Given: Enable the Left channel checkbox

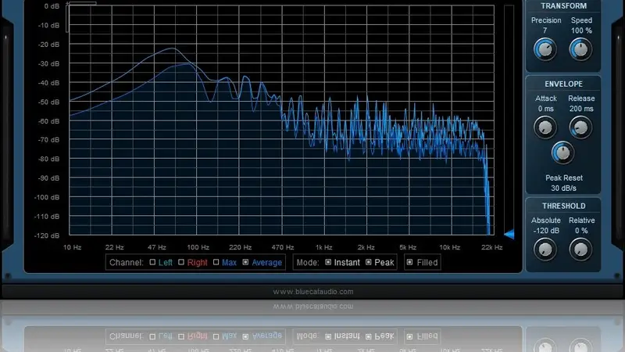Looking at the screenshot, I should [x=153, y=263].
